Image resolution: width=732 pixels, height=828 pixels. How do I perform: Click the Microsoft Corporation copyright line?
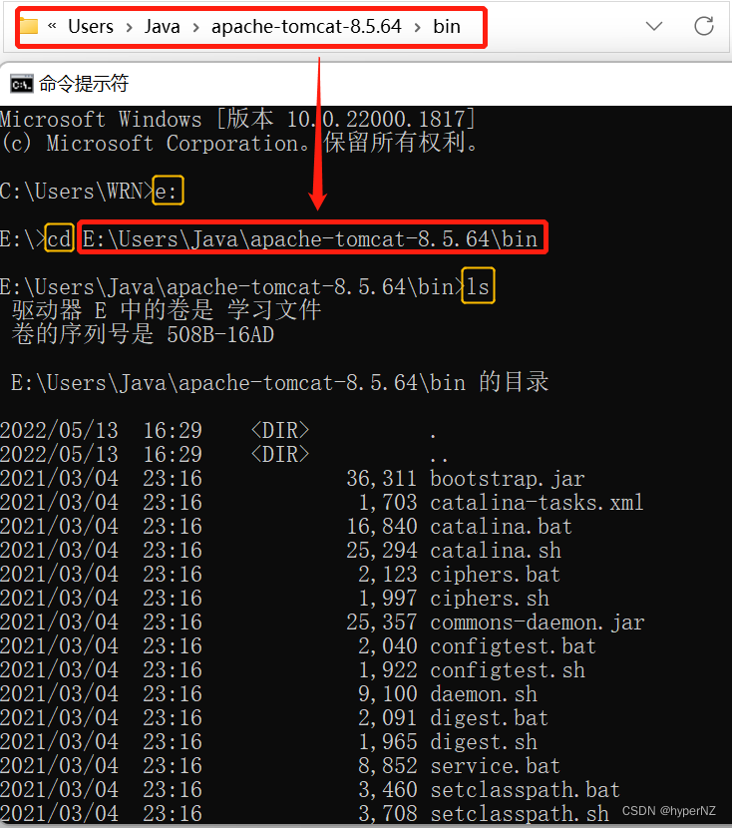tap(239, 143)
